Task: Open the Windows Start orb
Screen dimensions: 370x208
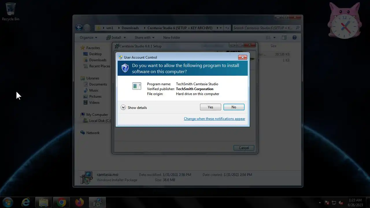Action: tap(8, 202)
